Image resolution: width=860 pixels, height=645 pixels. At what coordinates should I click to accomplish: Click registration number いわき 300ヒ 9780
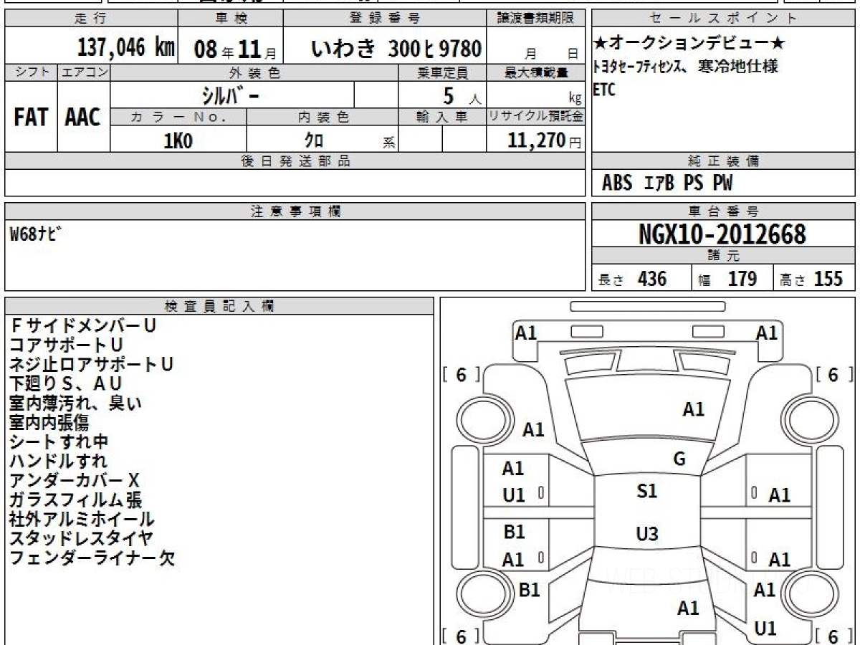[x=396, y=49]
